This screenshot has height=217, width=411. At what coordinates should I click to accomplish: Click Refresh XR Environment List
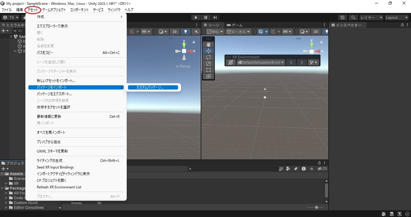click(x=59, y=187)
